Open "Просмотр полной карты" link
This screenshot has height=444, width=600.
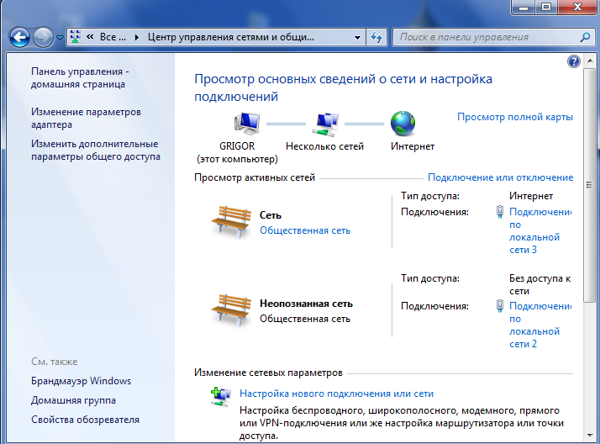click(514, 117)
